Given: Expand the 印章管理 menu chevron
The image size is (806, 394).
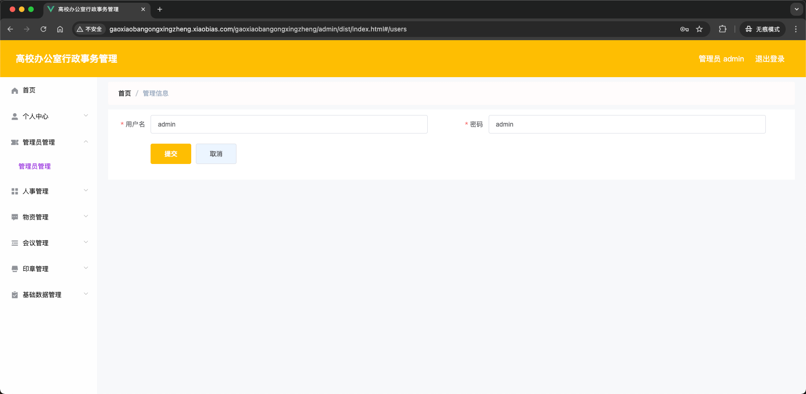Looking at the screenshot, I should (x=86, y=268).
